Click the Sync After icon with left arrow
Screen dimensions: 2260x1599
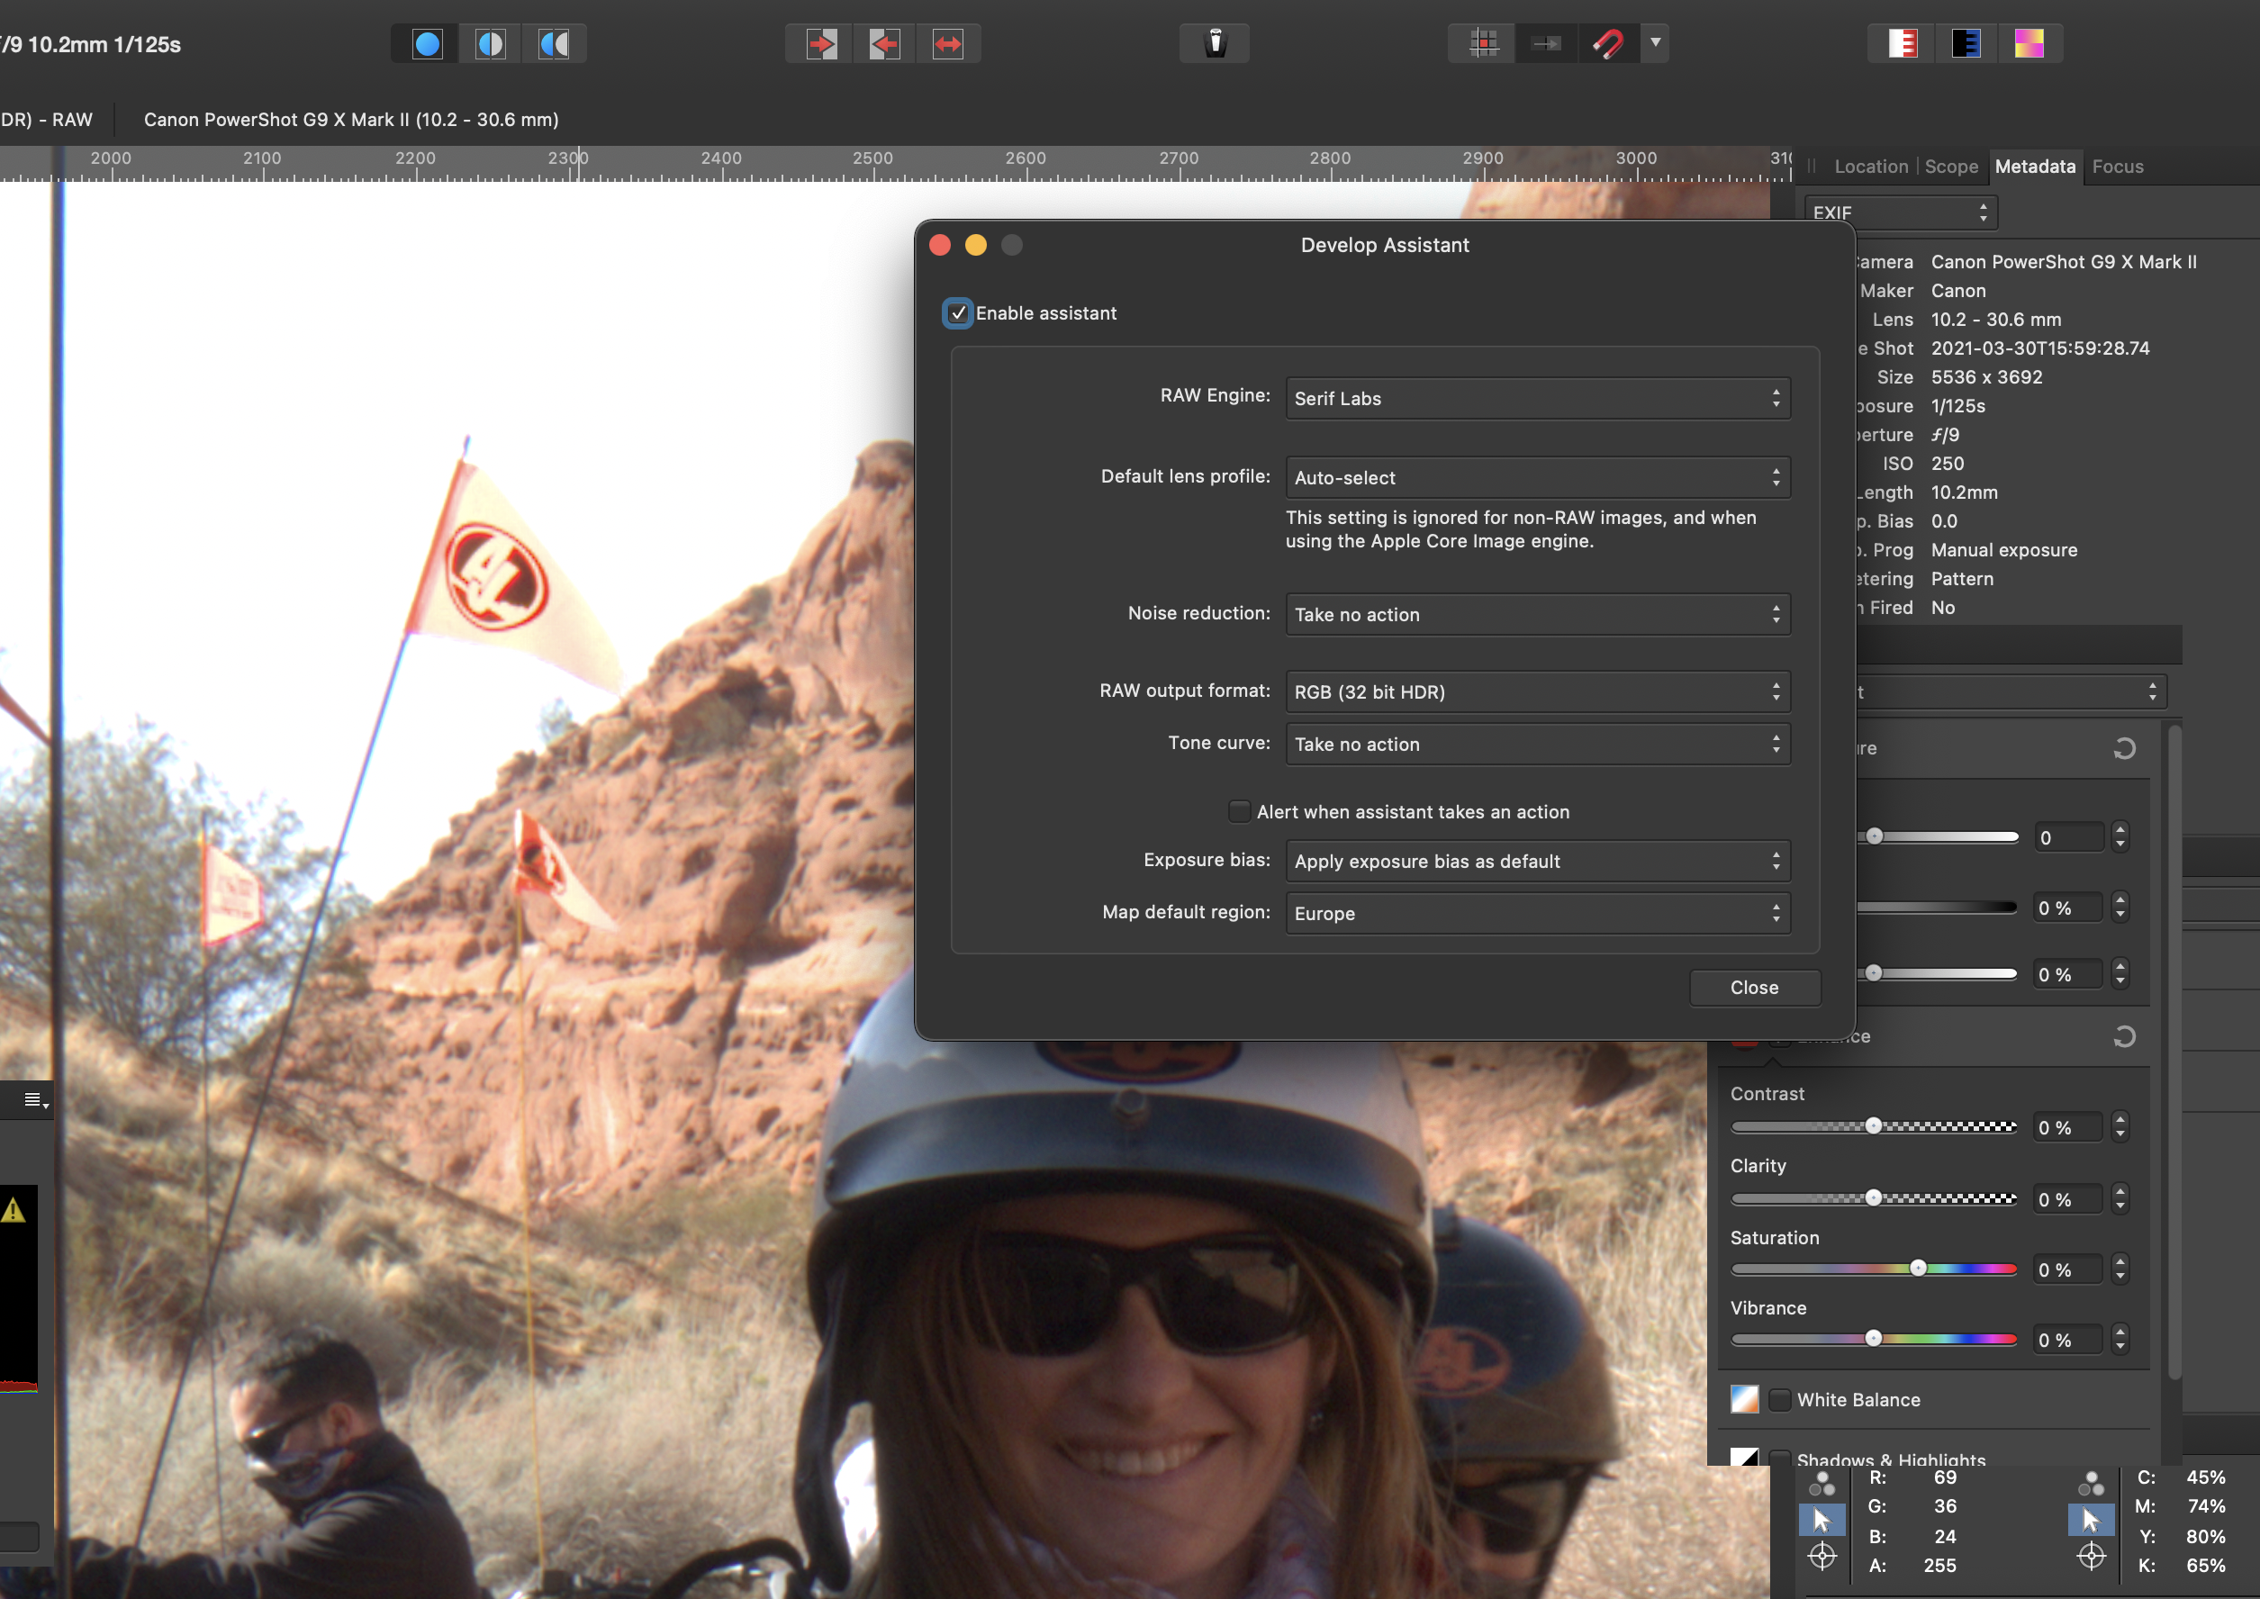884,44
